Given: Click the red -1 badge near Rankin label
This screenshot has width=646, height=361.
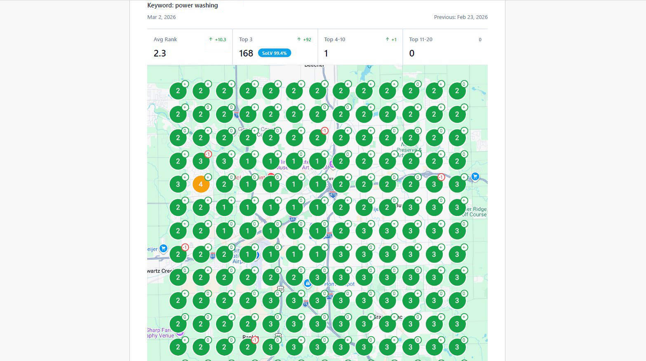Looking at the screenshot, I should [x=255, y=340].
